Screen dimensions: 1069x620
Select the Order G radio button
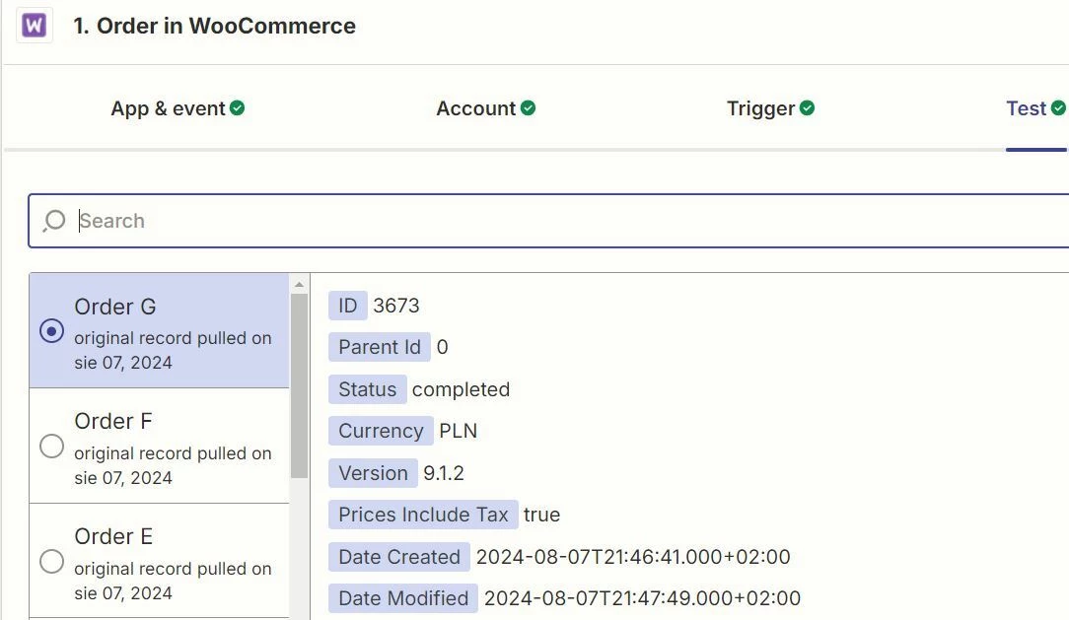pyautogui.click(x=52, y=331)
